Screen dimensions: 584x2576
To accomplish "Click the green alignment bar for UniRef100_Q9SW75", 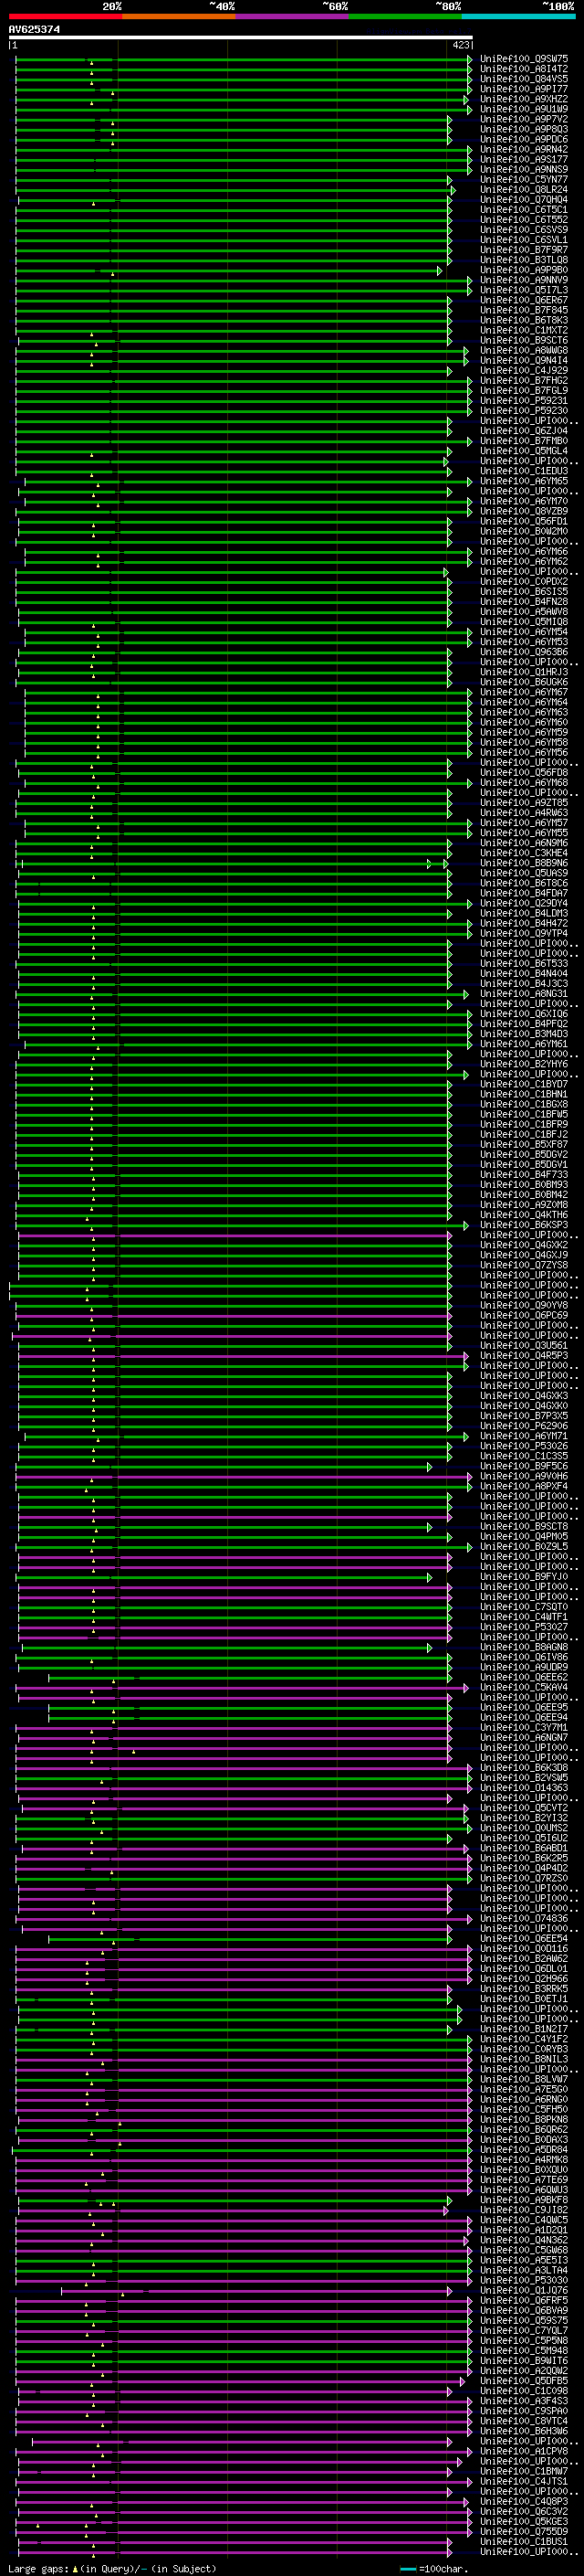I will [x=244, y=59].
